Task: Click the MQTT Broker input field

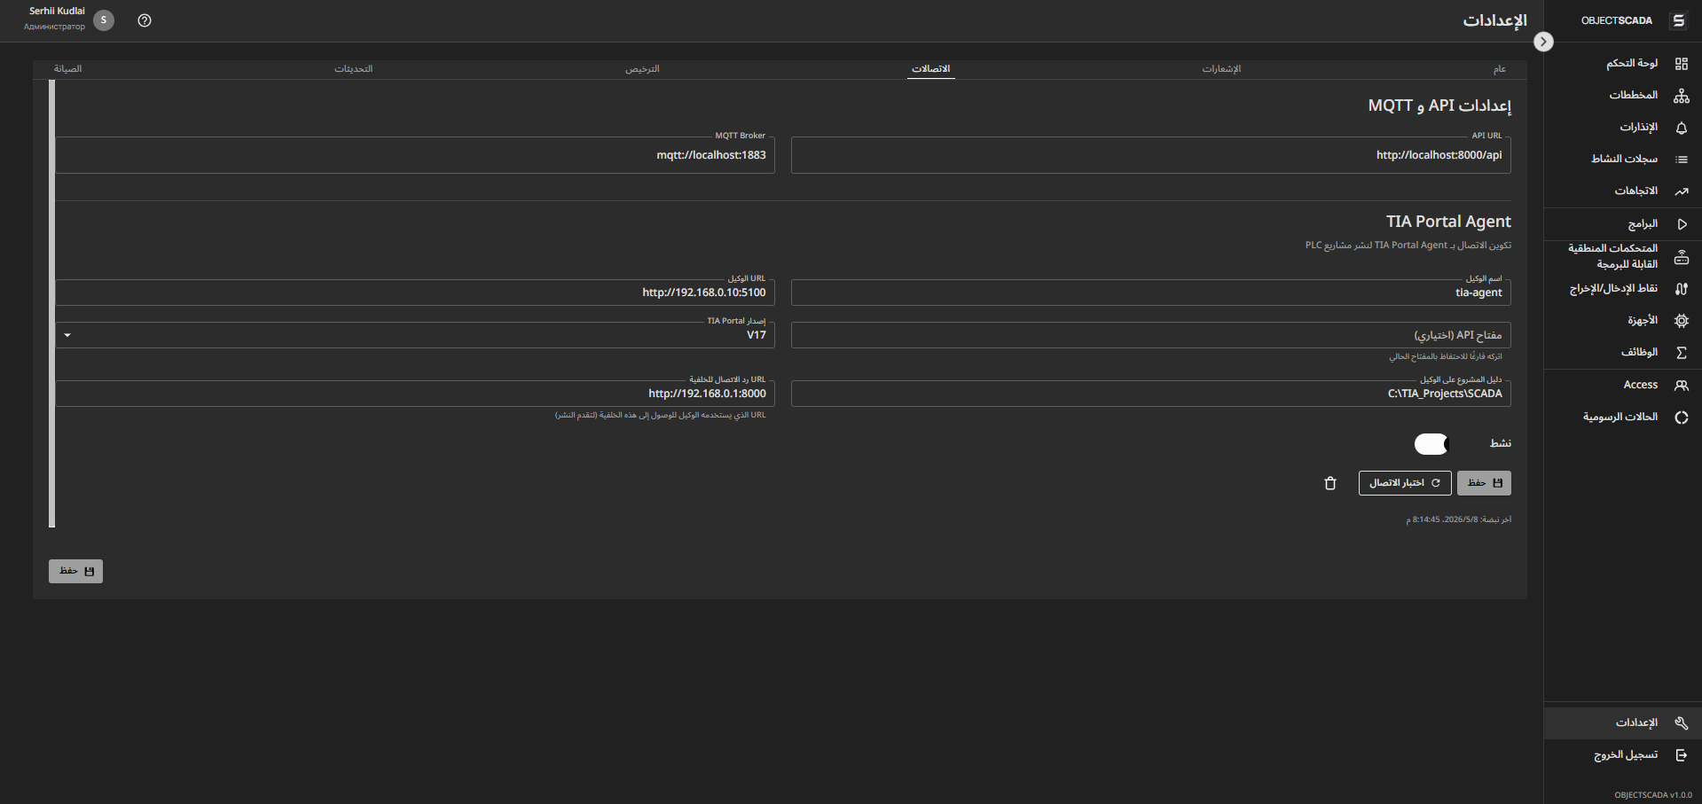Action: tap(415, 155)
